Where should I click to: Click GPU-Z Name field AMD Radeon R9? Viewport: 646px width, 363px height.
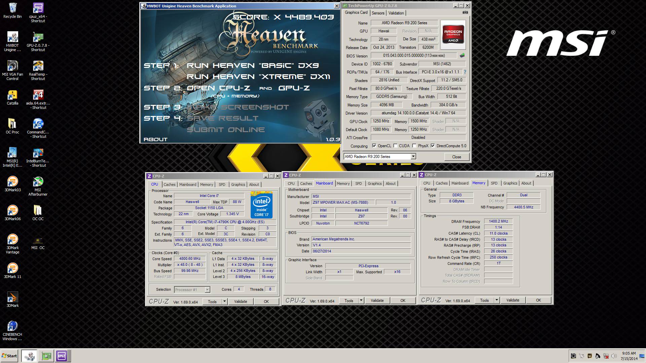[404, 23]
